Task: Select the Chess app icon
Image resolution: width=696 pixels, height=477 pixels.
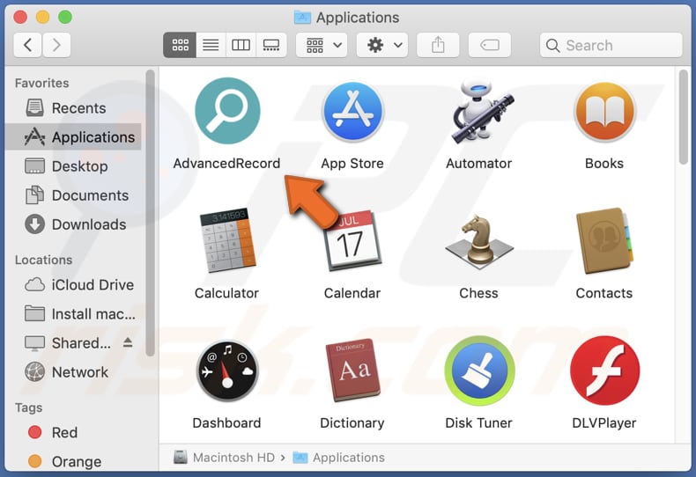Action: pos(479,241)
